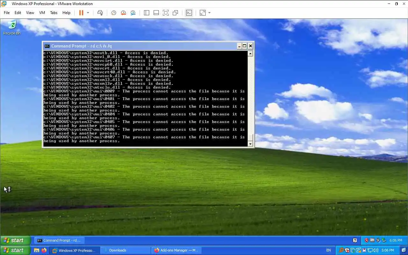Click the Command Prompt window title icon
Viewport: 408px width, 255px height.
coord(47,46)
